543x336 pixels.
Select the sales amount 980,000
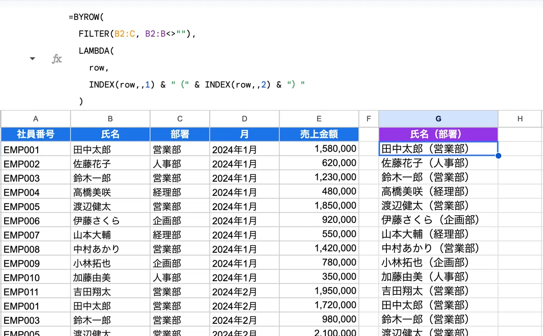tap(319, 320)
